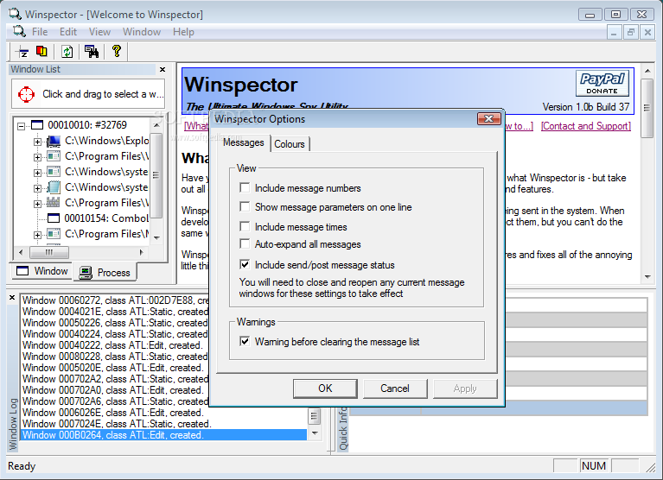Uncheck Include send/post message status
The height and width of the screenshot is (480, 663).
click(245, 264)
